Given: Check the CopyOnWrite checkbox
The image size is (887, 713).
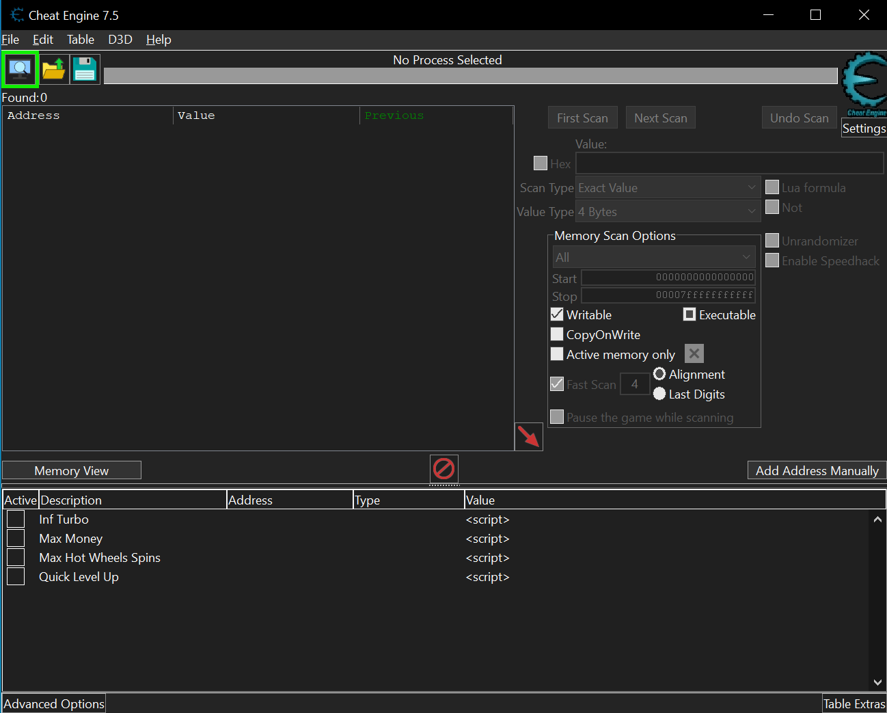Looking at the screenshot, I should pyautogui.click(x=557, y=334).
